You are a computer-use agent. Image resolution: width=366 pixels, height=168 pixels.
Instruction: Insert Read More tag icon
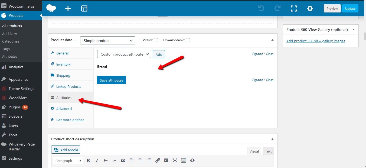tap(166, 161)
